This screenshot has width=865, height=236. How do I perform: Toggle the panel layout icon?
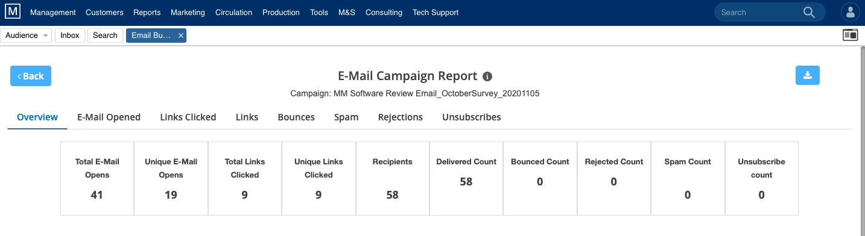(850, 35)
